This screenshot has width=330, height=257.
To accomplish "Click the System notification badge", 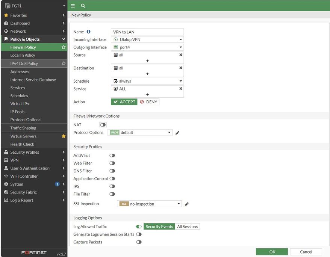I will pyautogui.click(x=57, y=184).
